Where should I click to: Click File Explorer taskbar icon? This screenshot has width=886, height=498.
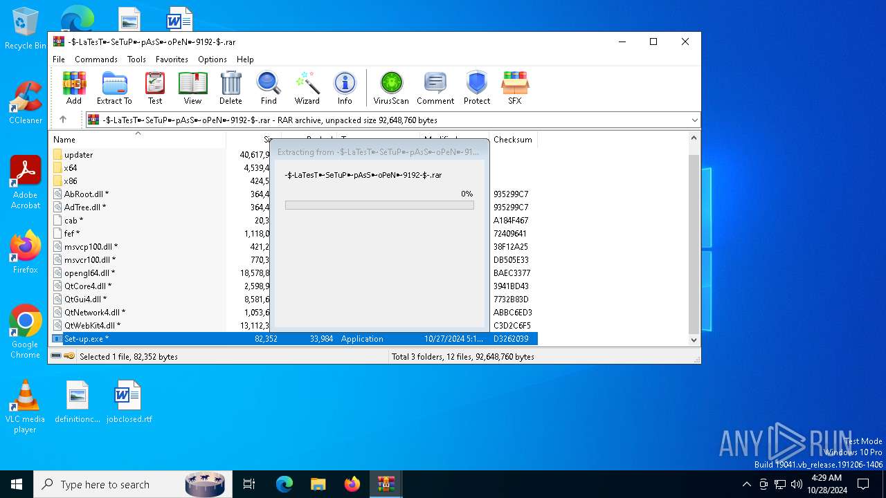(x=318, y=484)
